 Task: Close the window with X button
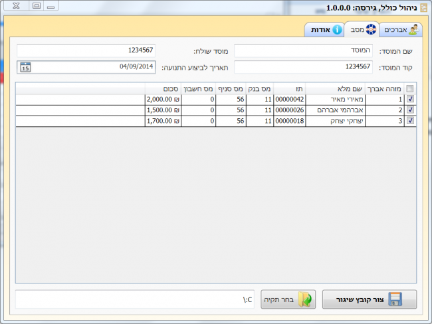16,6
